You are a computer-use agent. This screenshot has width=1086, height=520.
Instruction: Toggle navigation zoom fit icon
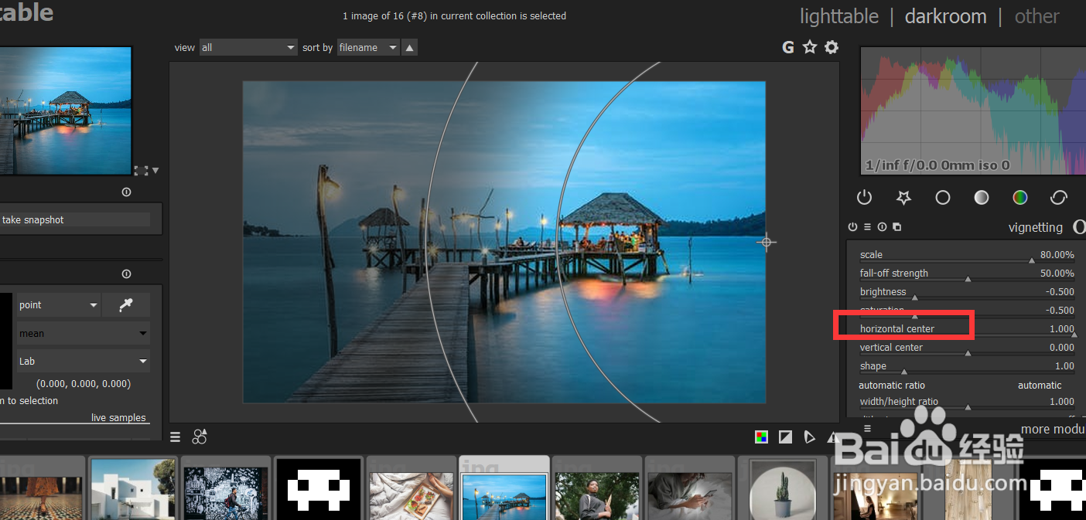coord(141,170)
